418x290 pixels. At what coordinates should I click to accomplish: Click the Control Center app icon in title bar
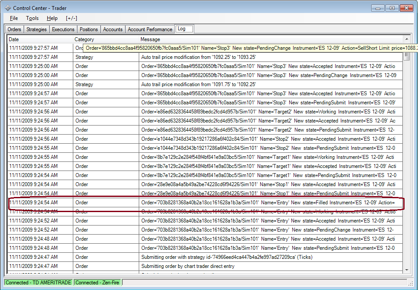click(8, 8)
